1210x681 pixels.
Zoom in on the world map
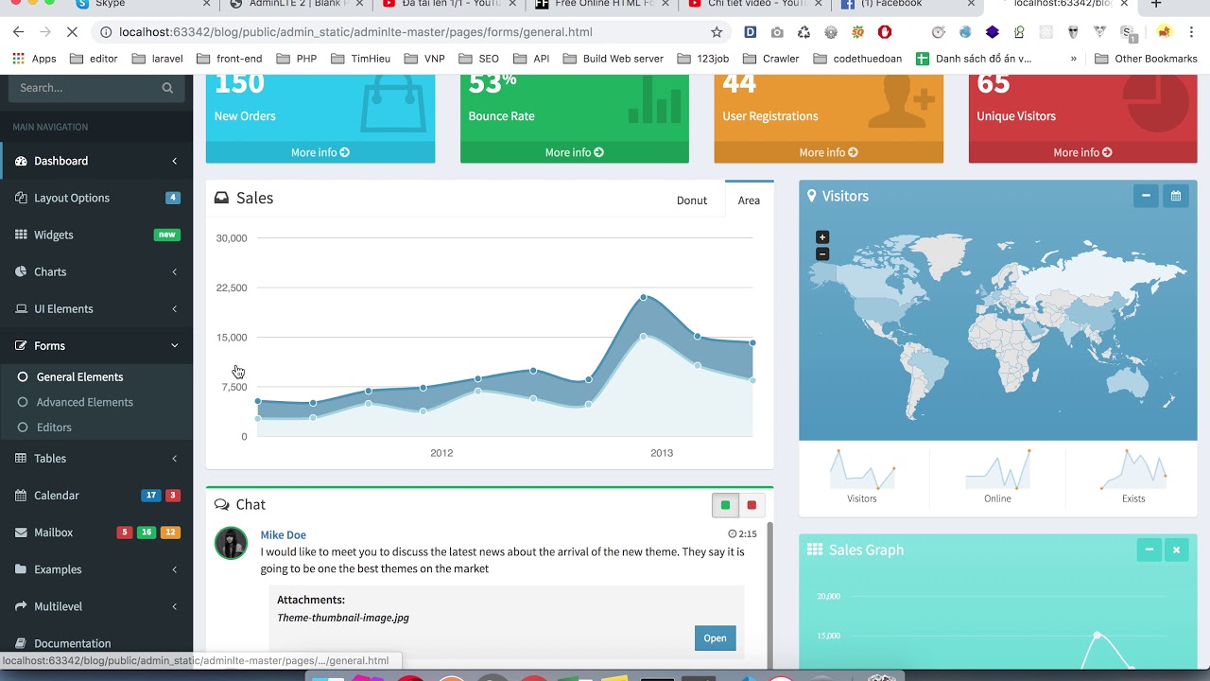tap(822, 237)
